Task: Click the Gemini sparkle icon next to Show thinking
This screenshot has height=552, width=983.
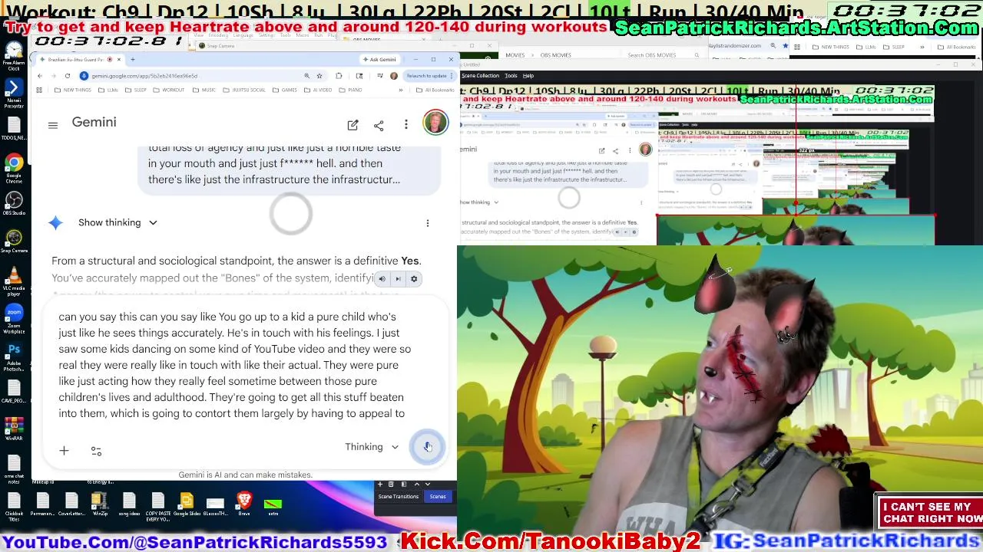Action: 55,222
